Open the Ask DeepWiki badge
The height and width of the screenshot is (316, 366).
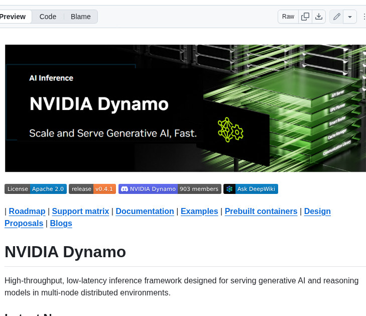251,189
